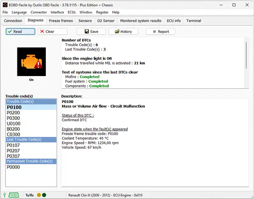The width and height of the screenshot is (254, 199).
Task: Click the green Rx indicator light
Action: tap(44, 195)
